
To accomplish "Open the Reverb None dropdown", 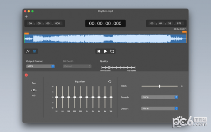I will coord(159,97).
